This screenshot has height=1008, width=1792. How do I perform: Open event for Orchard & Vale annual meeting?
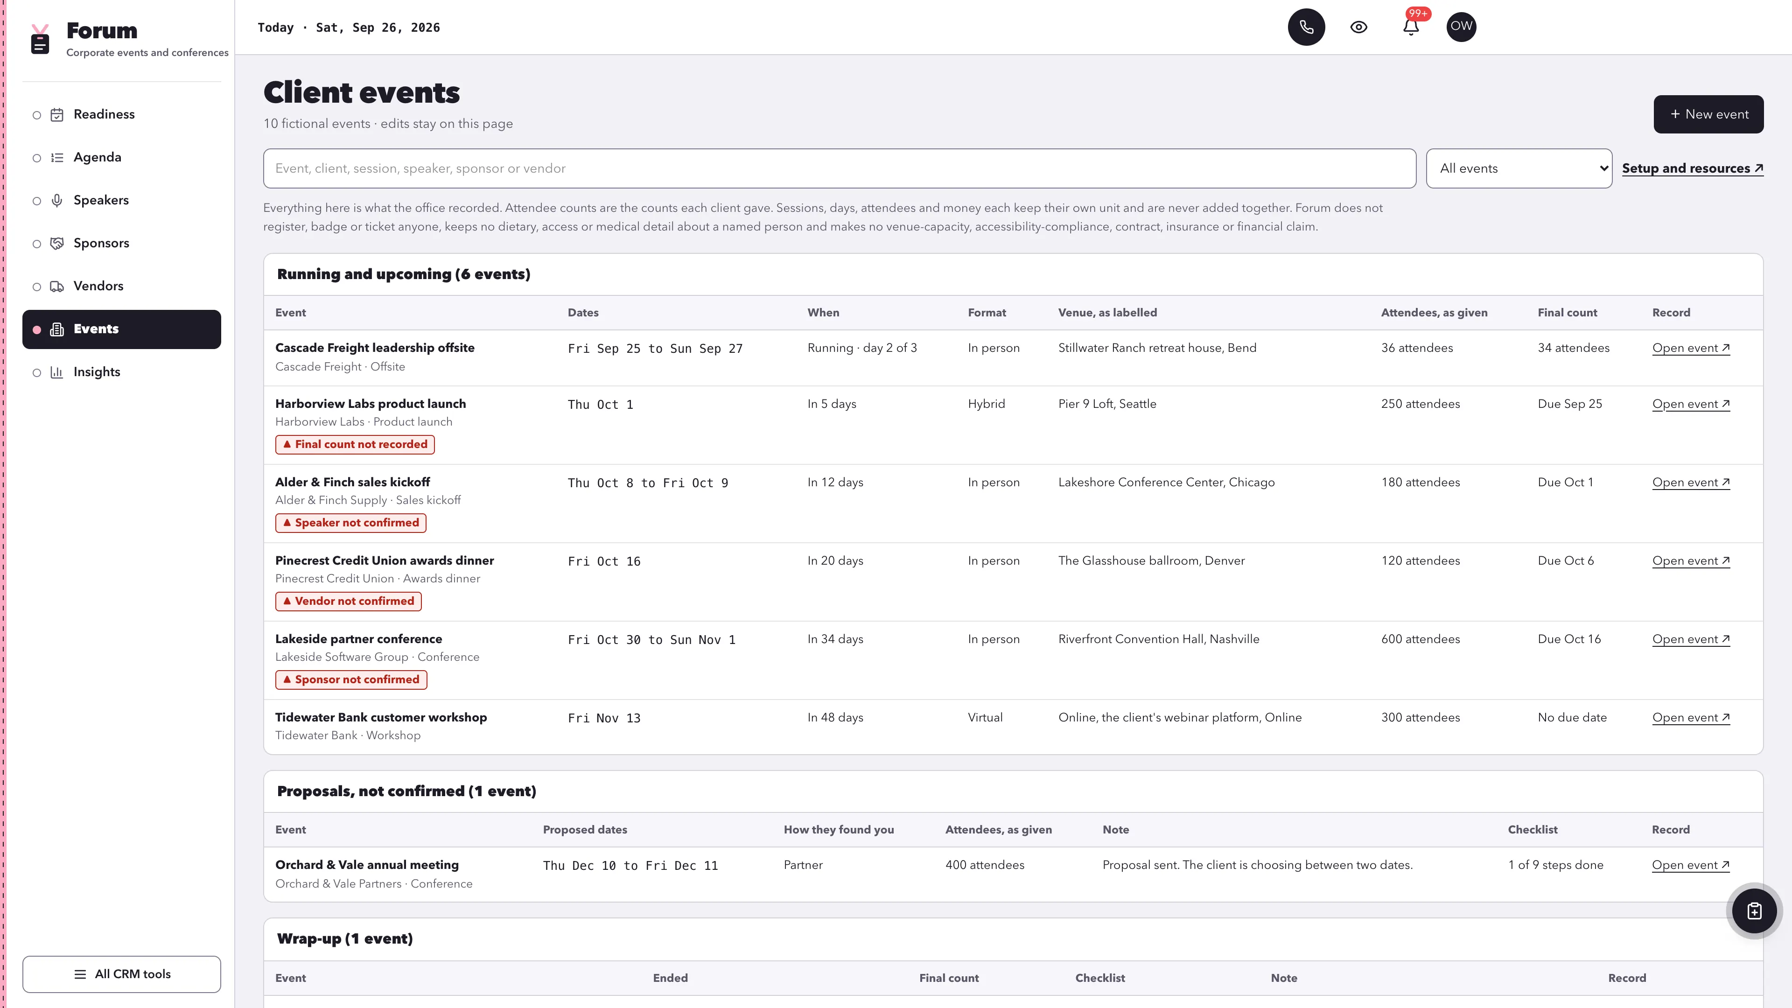[1690, 865]
